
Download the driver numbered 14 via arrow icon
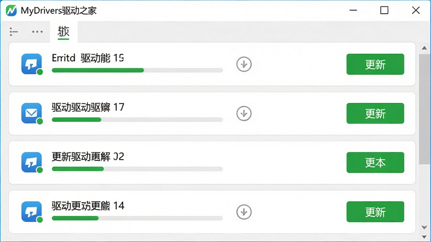244,212
